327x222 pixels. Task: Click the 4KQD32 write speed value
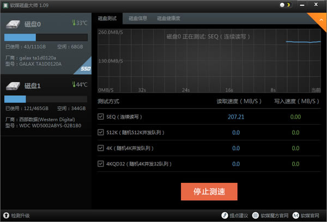[x=295, y=164]
